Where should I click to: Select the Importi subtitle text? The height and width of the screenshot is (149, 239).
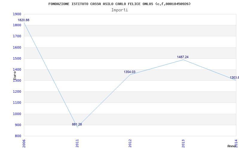[119, 10]
